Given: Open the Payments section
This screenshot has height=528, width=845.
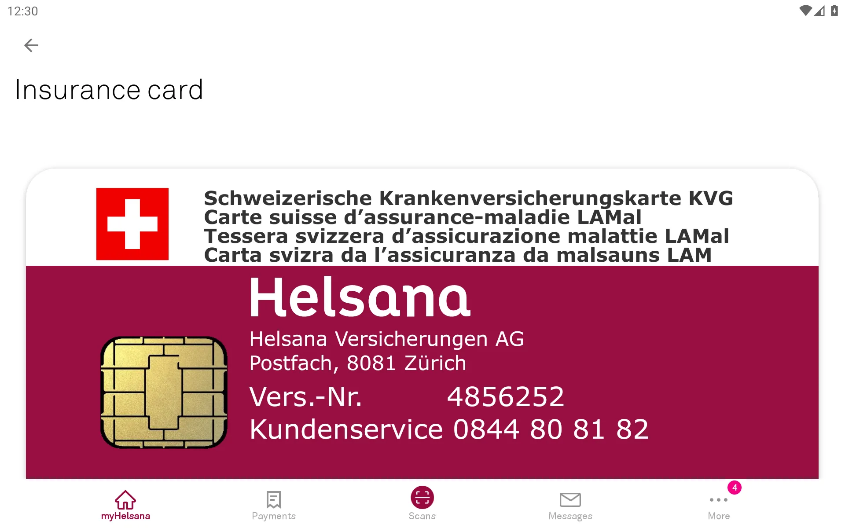Looking at the screenshot, I should click(x=273, y=505).
